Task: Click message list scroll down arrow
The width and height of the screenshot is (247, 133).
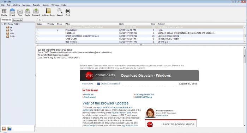Action: tap(245, 42)
